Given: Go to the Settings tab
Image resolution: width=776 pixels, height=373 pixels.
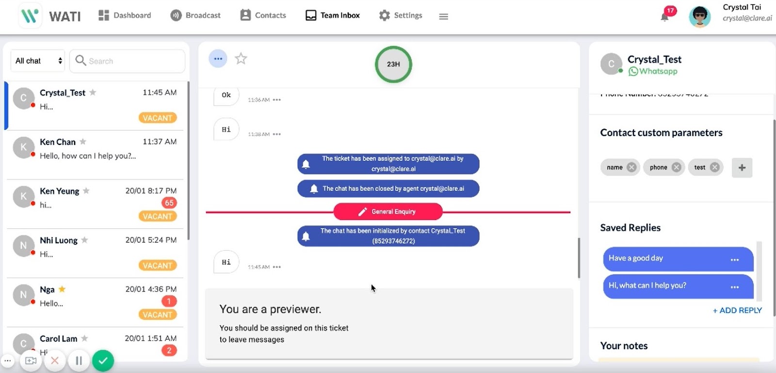Looking at the screenshot, I should click(401, 16).
